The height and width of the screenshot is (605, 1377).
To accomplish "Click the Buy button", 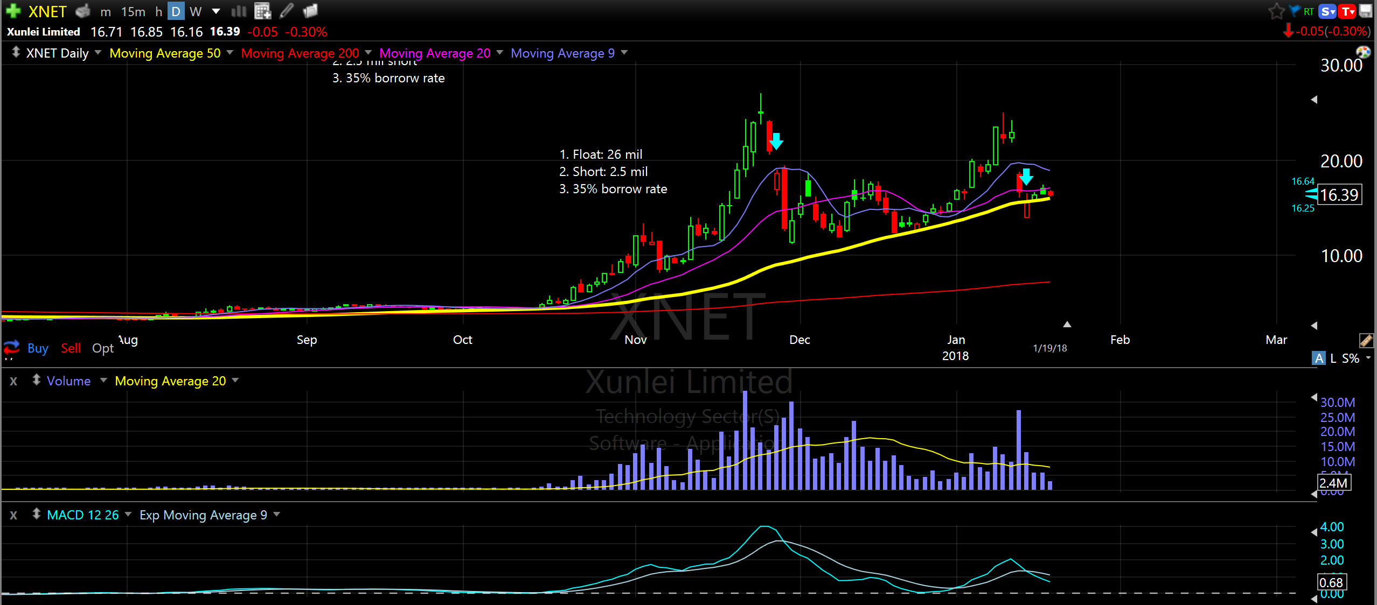I will click(38, 348).
